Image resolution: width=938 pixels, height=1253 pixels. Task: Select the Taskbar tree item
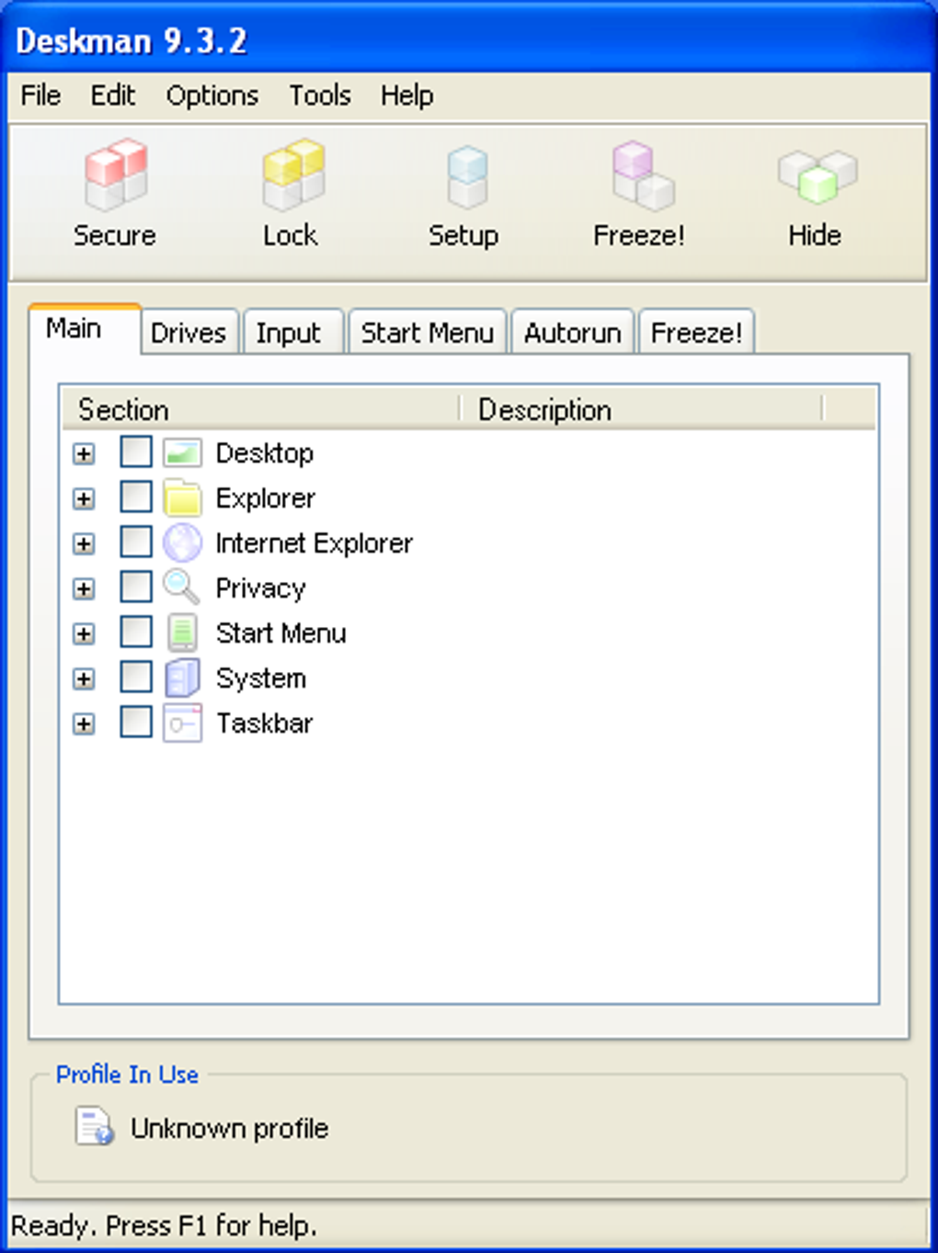coord(264,723)
